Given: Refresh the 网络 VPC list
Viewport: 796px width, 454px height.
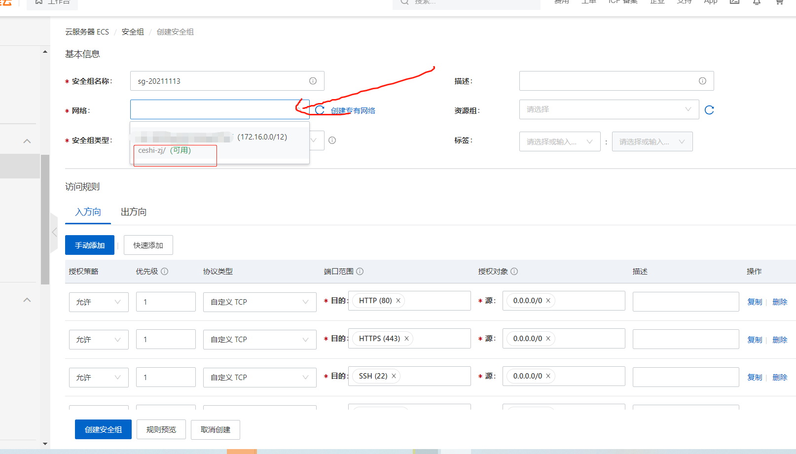Looking at the screenshot, I should (320, 110).
